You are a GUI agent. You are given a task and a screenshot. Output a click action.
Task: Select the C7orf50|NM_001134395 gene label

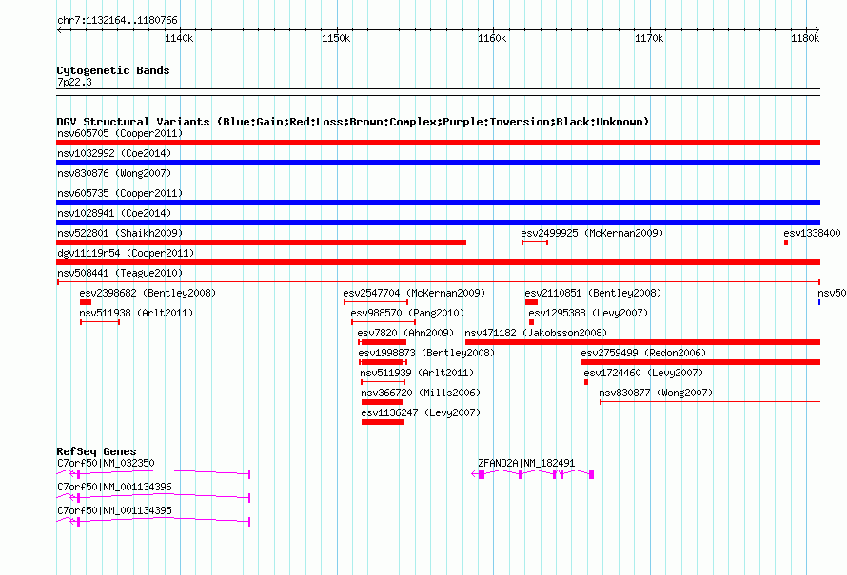coord(114,510)
